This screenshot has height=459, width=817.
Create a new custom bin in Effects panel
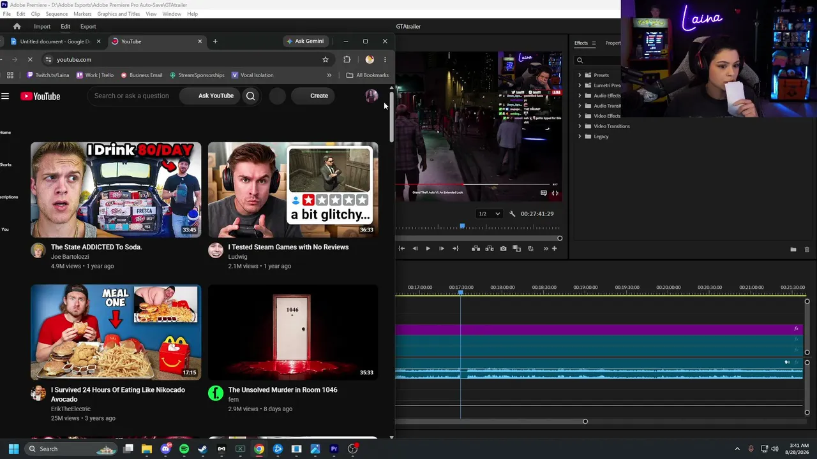(793, 249)
